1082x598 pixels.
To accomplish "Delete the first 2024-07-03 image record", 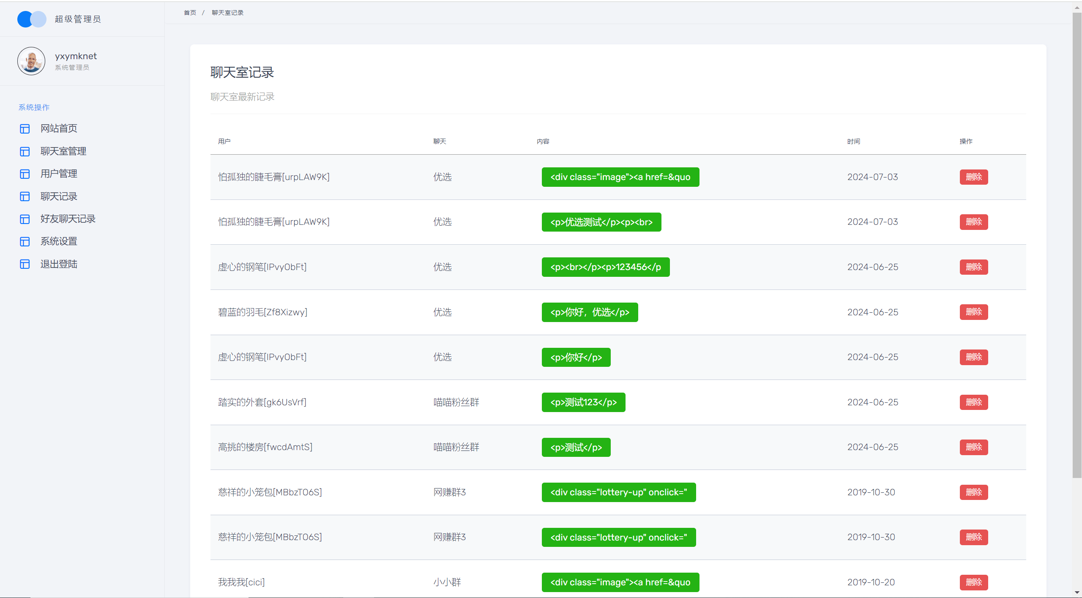I will tap(973, 177).
